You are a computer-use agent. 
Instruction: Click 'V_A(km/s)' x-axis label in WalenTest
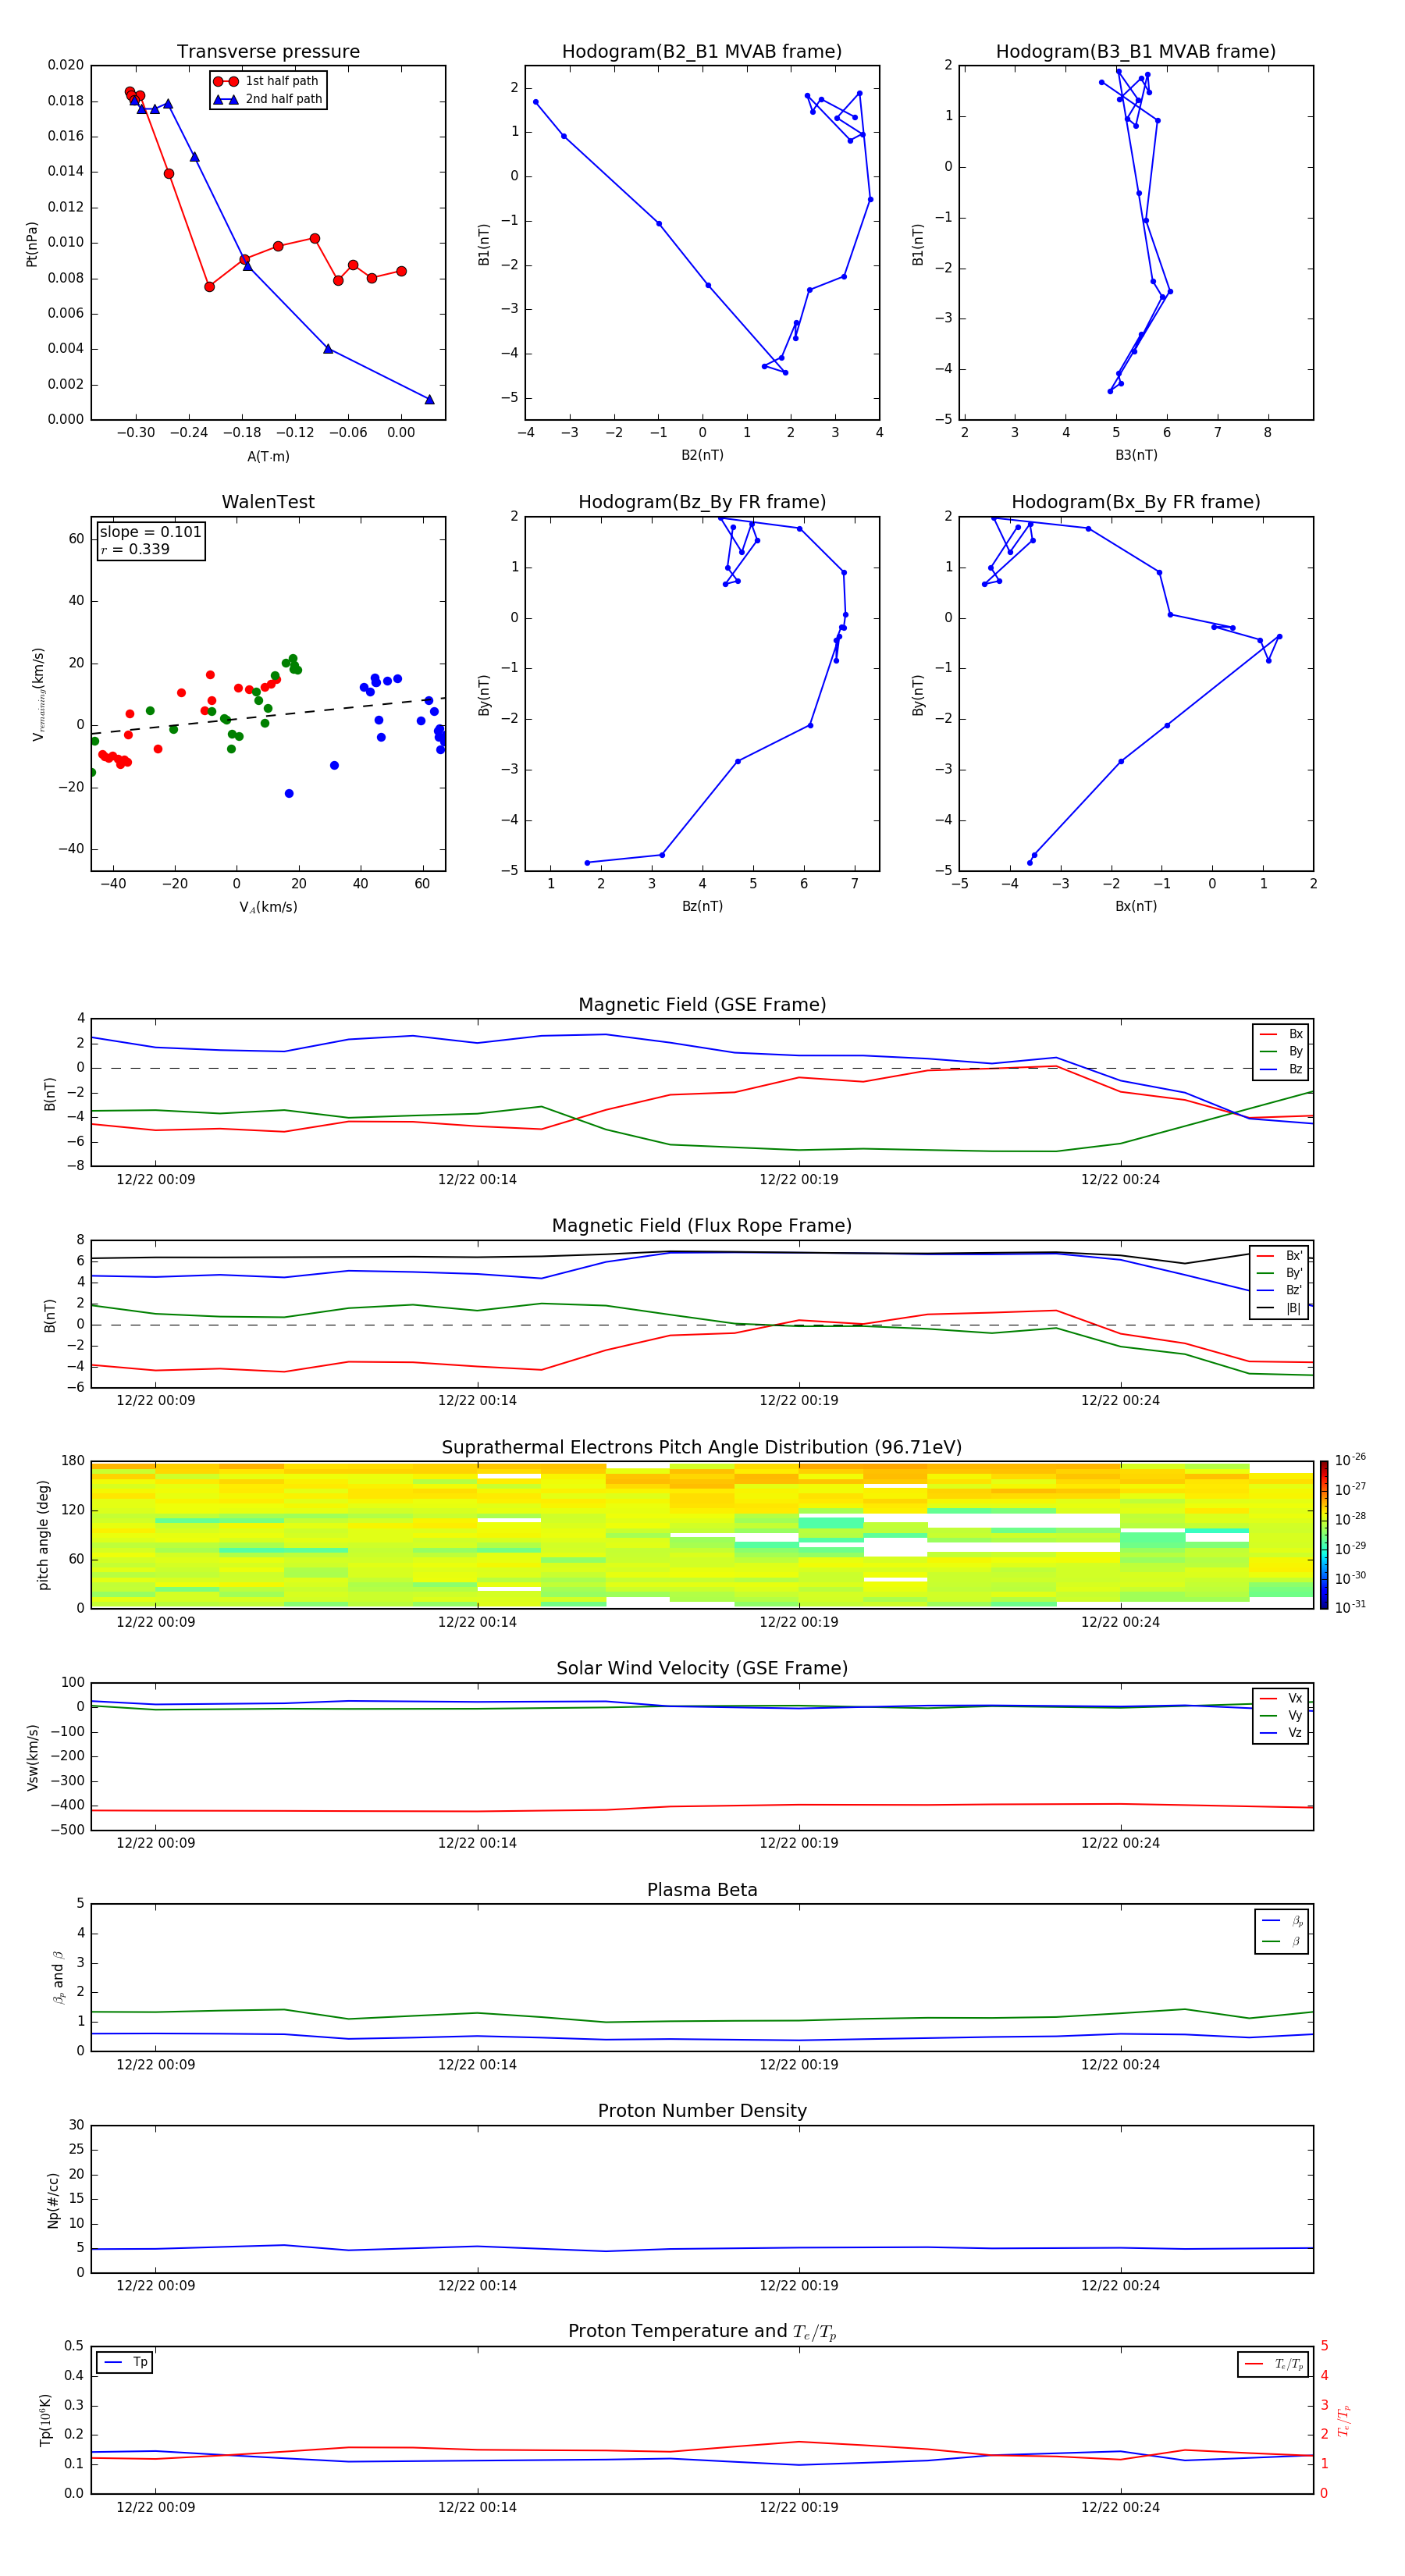coord(268,907)
